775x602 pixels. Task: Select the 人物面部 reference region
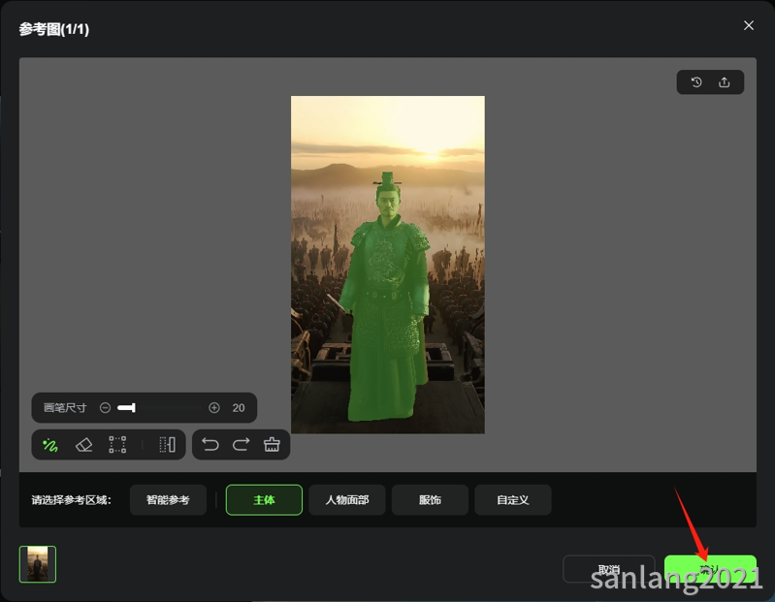point(347,500)
